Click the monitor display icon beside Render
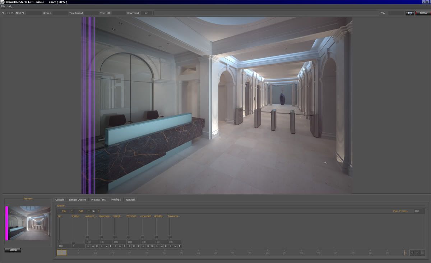The width and height of the screenshot is (431, 263). 410,13
